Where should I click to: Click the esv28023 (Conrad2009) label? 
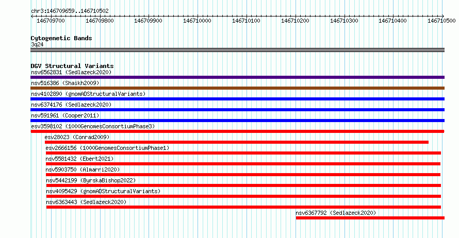coord(77,137)
